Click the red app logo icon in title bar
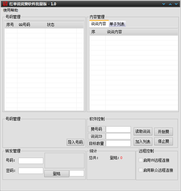Screen dimensions: 181x191 click(5, 4)
